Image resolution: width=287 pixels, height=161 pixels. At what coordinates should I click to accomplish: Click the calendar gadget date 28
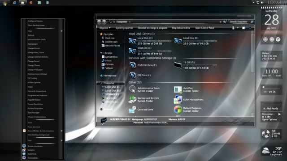(272, 20)
